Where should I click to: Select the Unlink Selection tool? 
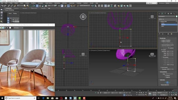point(12,6)
